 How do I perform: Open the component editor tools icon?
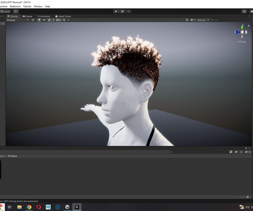tap(187, 20)
